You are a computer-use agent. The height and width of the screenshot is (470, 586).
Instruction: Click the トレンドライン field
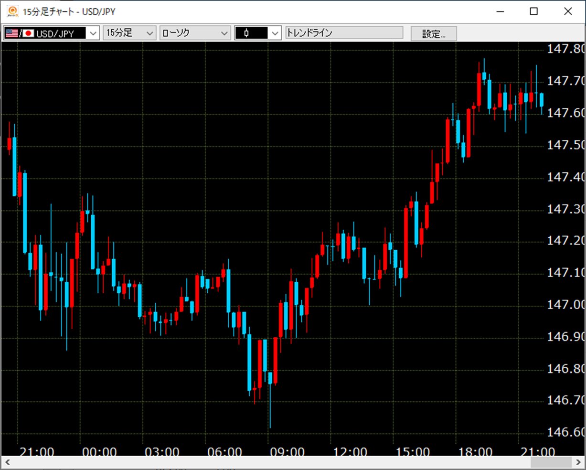click(344, 33)
